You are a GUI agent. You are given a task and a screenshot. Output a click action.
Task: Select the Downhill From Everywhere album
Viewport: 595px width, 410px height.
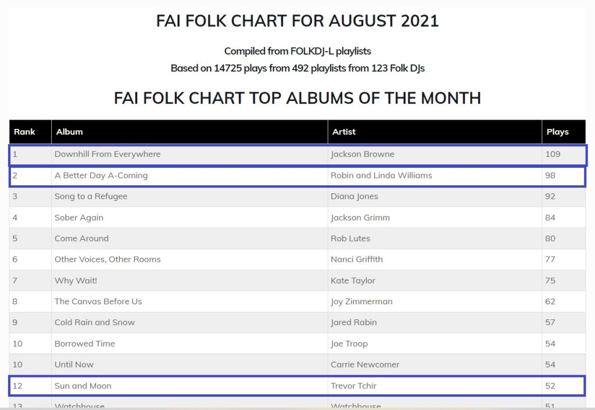(x=107, y=154)
